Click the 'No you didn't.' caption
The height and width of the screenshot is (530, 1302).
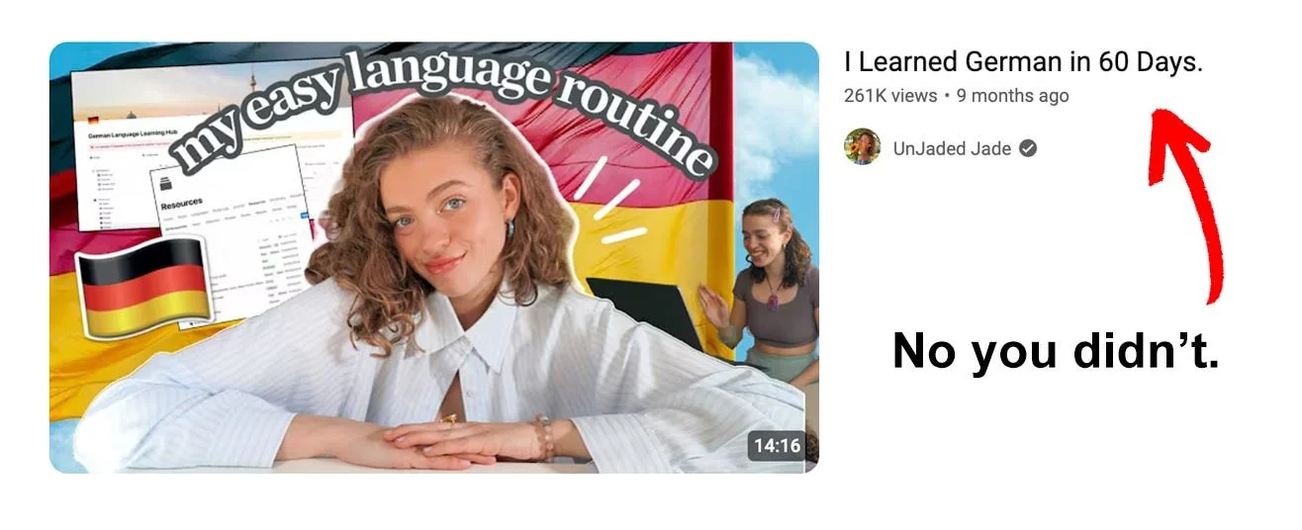1056,351
